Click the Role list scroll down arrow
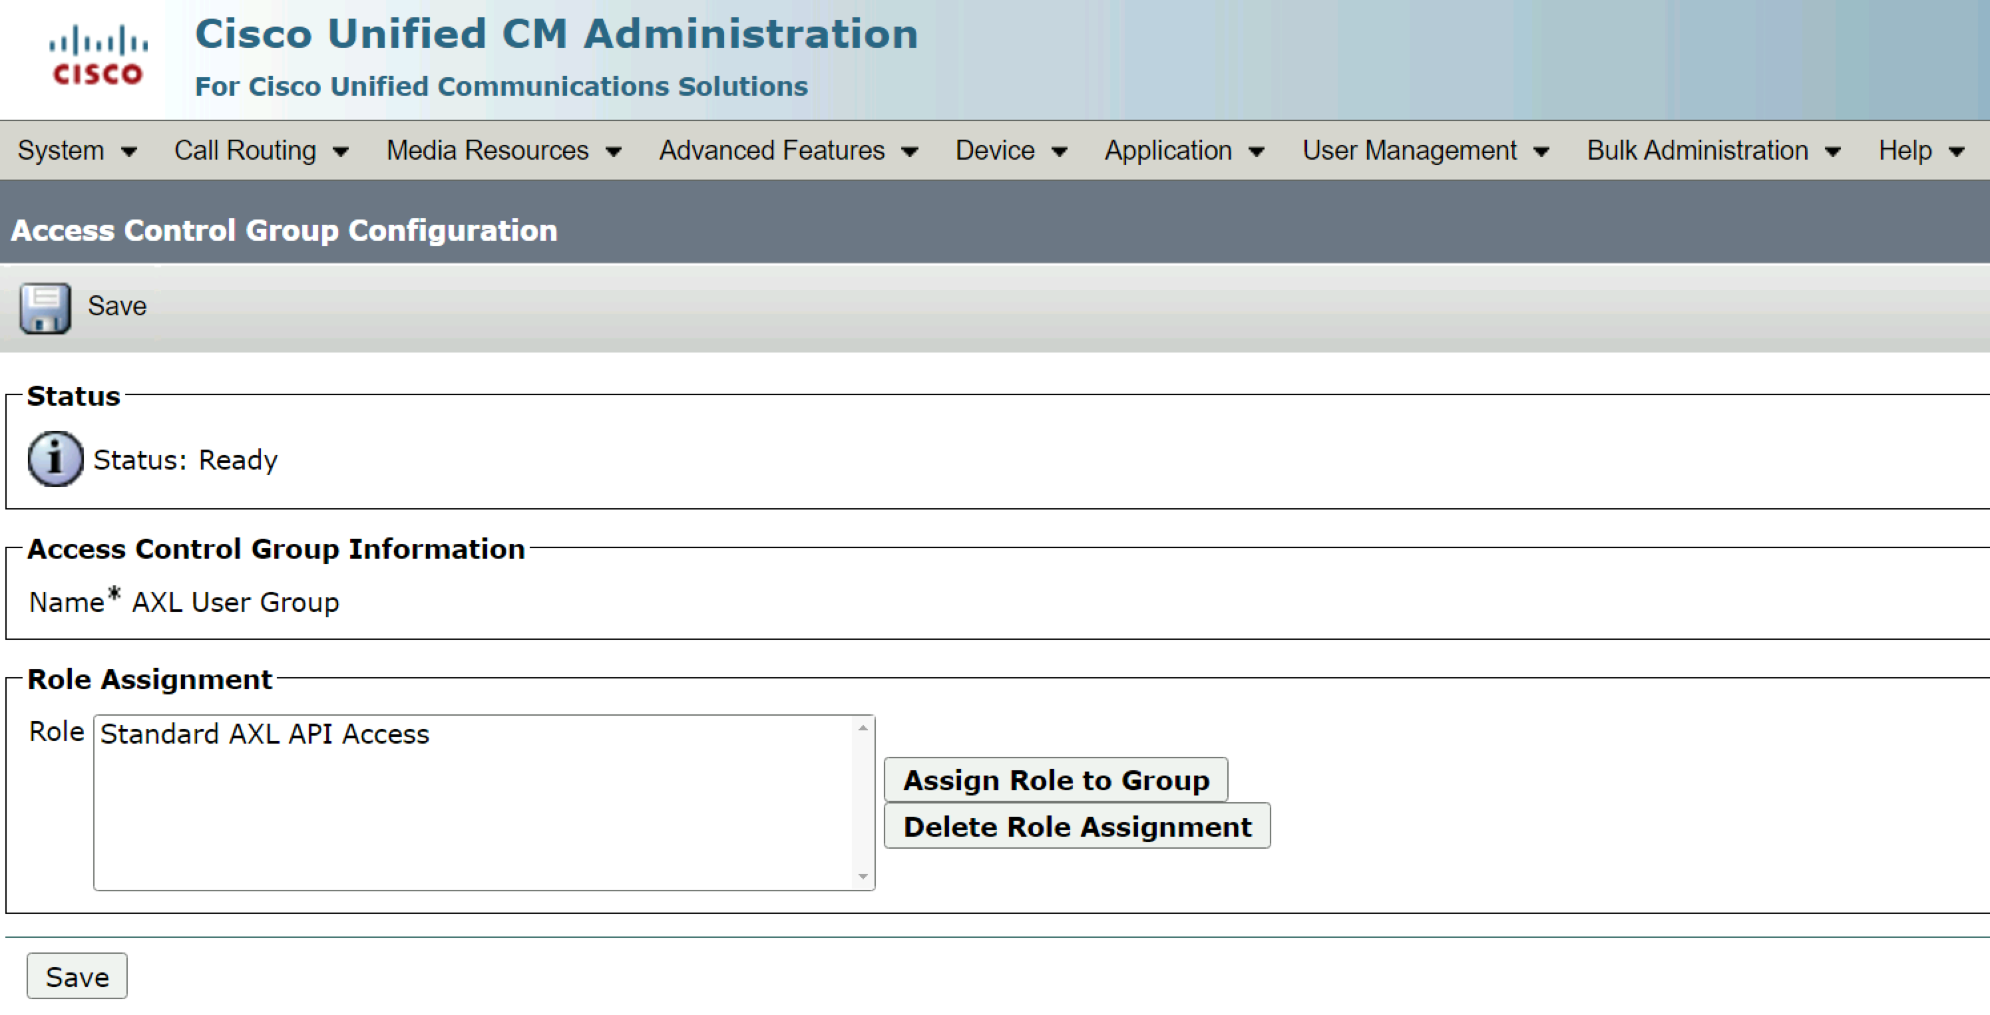This screenshot has width=1990, height=1015. click(x=863, y=877)
